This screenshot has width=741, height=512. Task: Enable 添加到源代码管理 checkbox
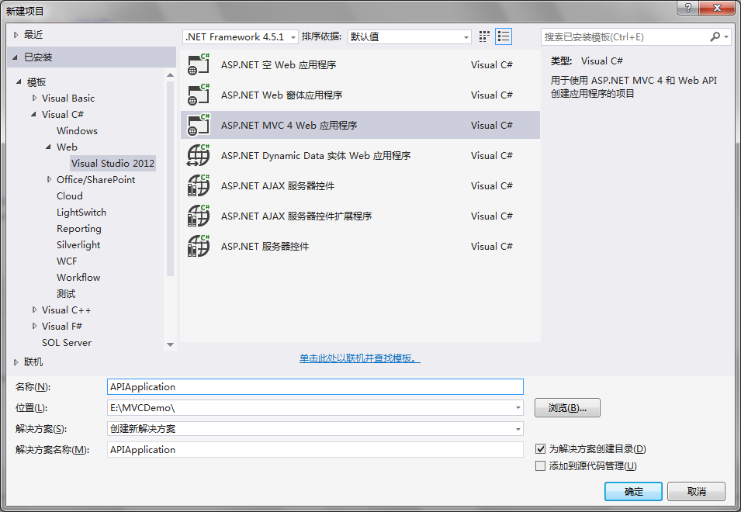pos(540,466)
